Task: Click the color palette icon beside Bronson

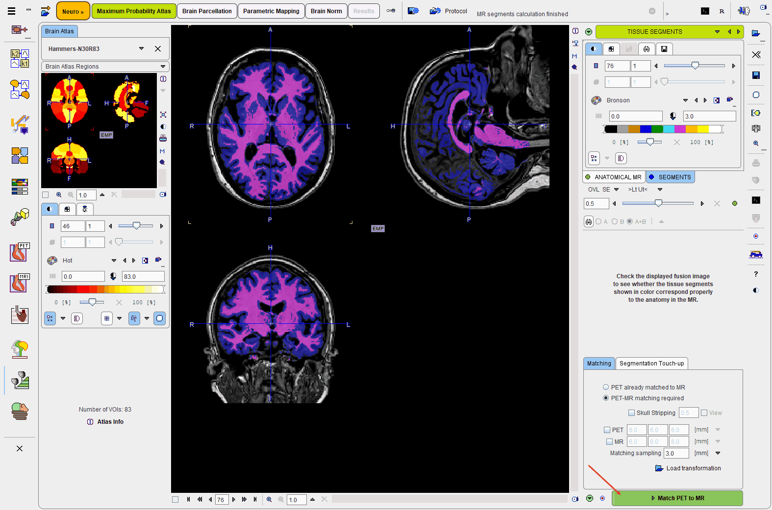Action: (x=596, y=100)
